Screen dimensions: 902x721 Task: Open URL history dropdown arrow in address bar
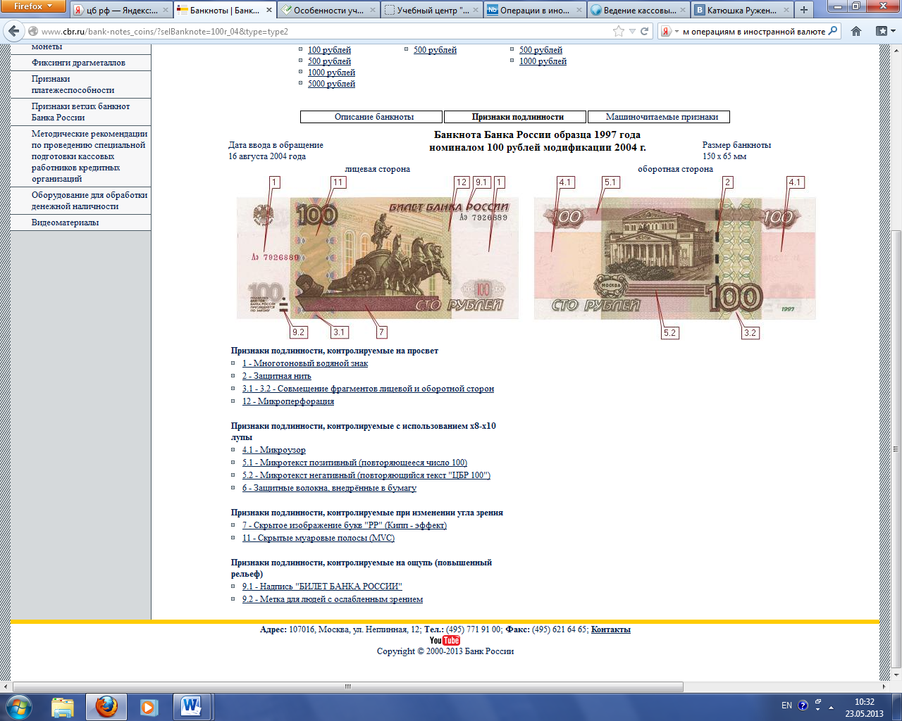pyautogui.click(x=632, y=31)
